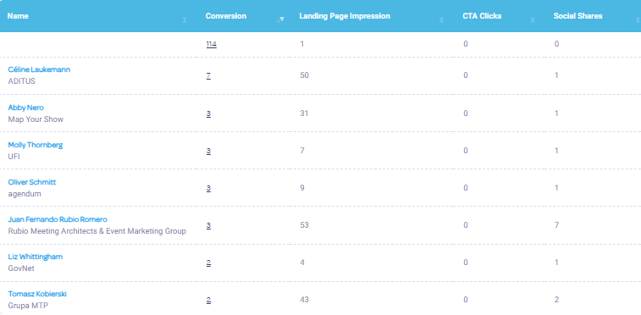Image resolution: width=641 pixels, height=315 pixels.
Task: Open Molly Thornberg's profile link
Action: (x=36, y=145)
